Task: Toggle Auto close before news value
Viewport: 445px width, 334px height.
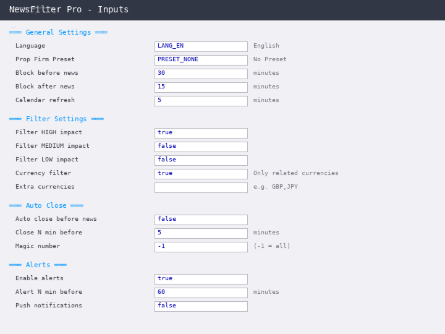Action: (201, 220)
